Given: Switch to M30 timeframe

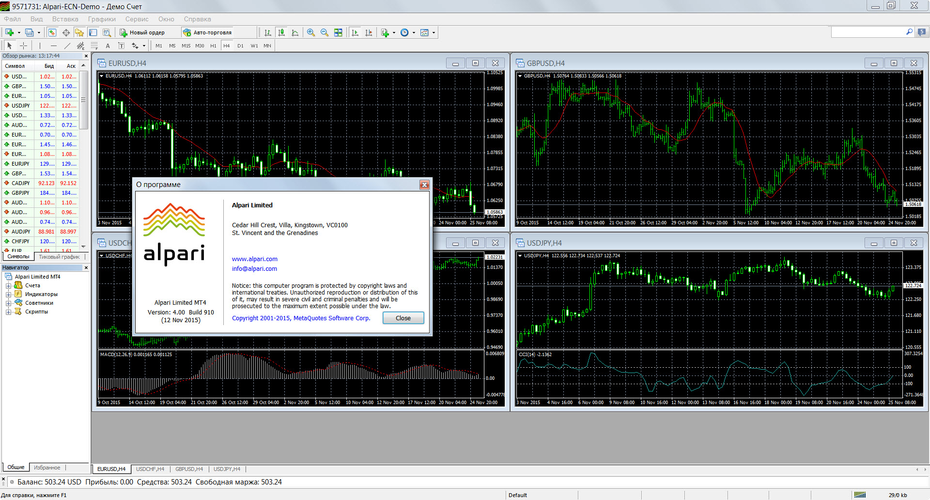Looking at the screenshot, I should [x=200, y=46].
